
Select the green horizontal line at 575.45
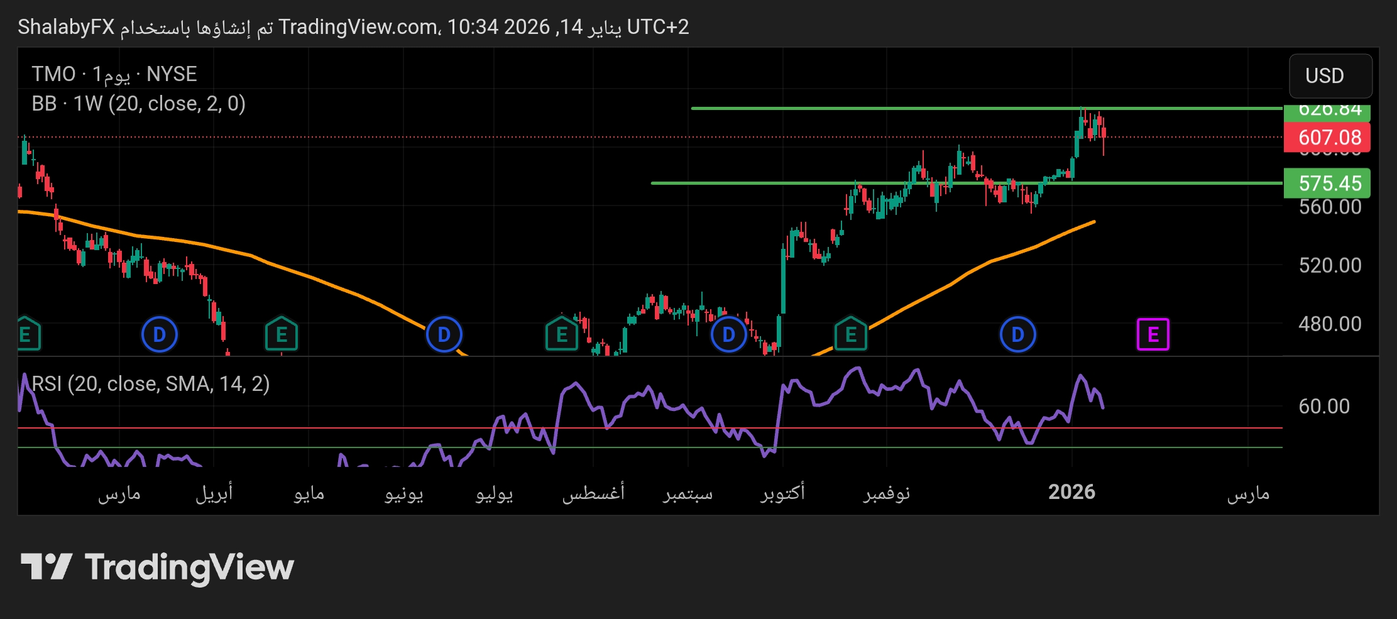coord(754,183)
